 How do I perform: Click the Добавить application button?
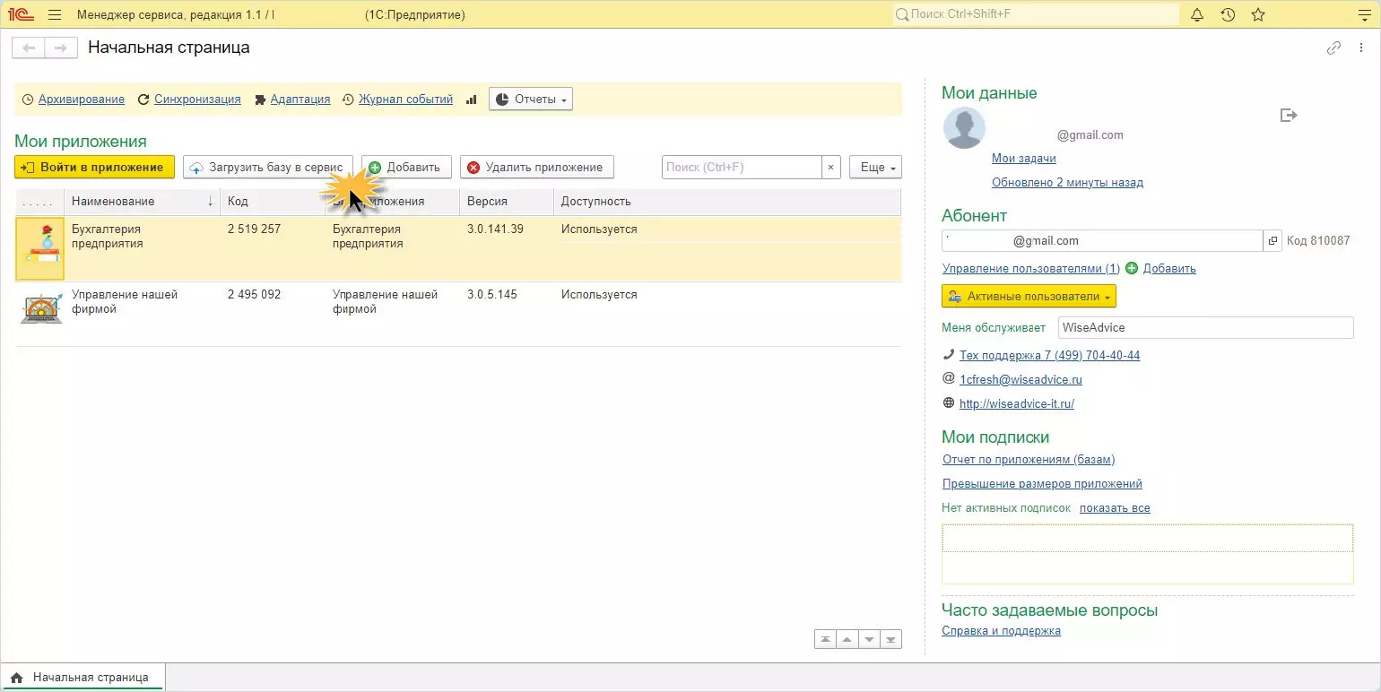pyautogui.click(x=406, y=168)
